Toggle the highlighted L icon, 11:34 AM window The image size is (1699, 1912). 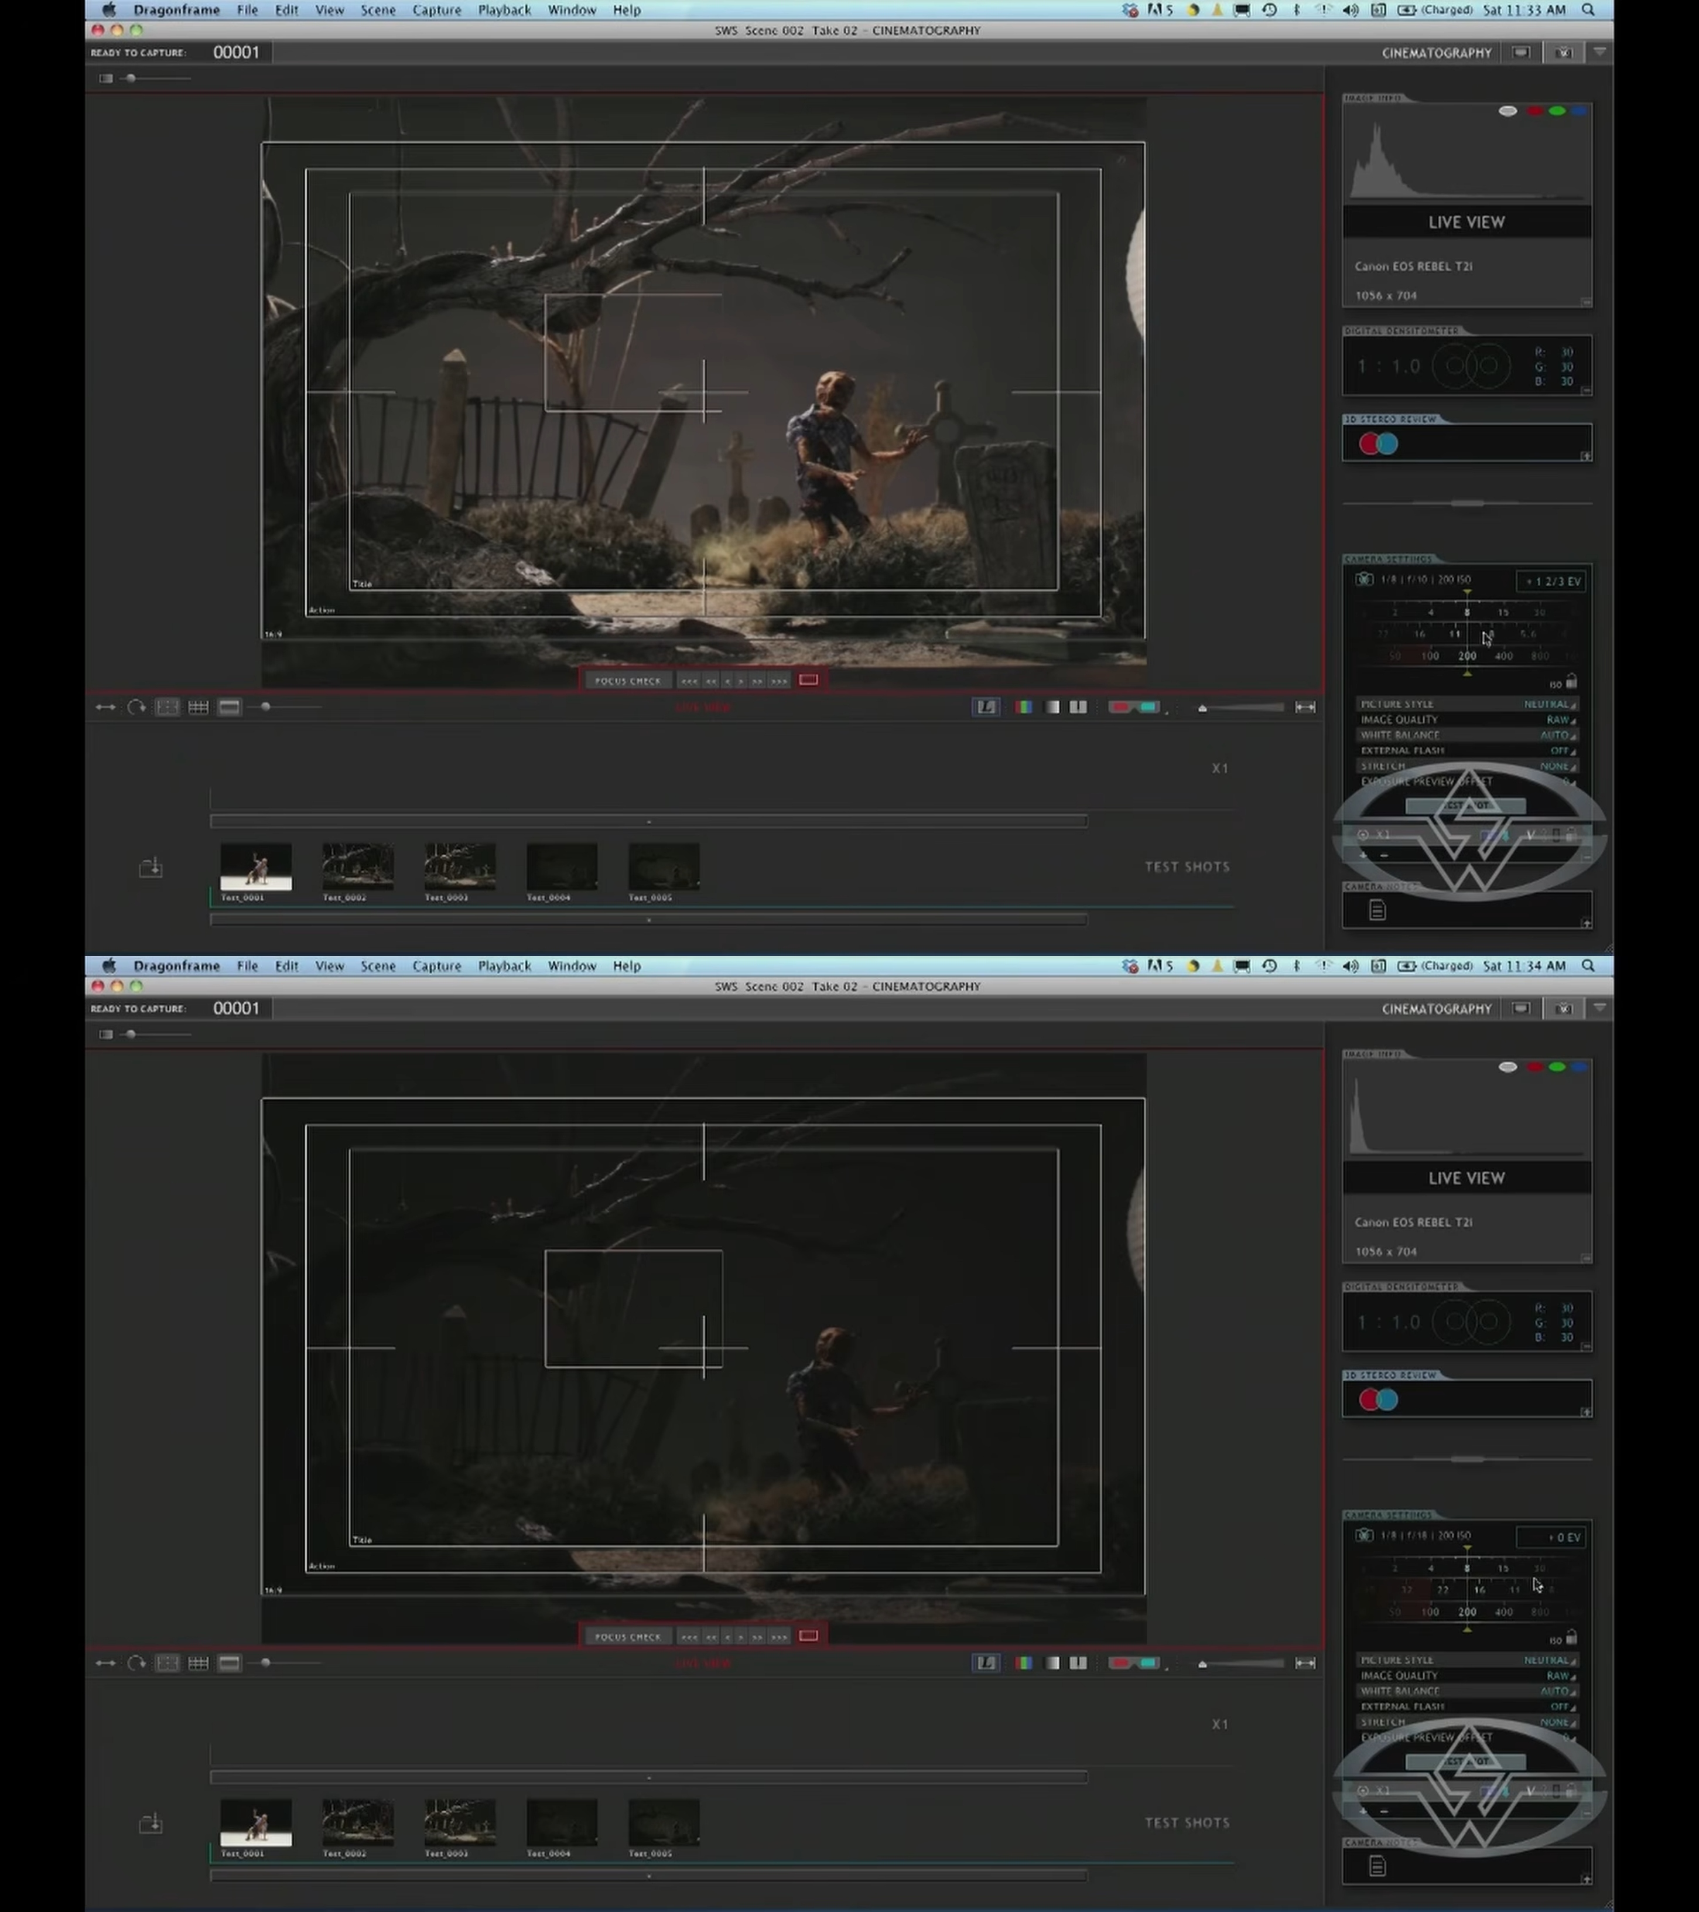point(986,1663)
